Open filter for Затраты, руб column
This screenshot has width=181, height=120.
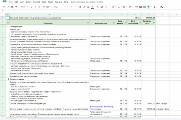[154, 23]
